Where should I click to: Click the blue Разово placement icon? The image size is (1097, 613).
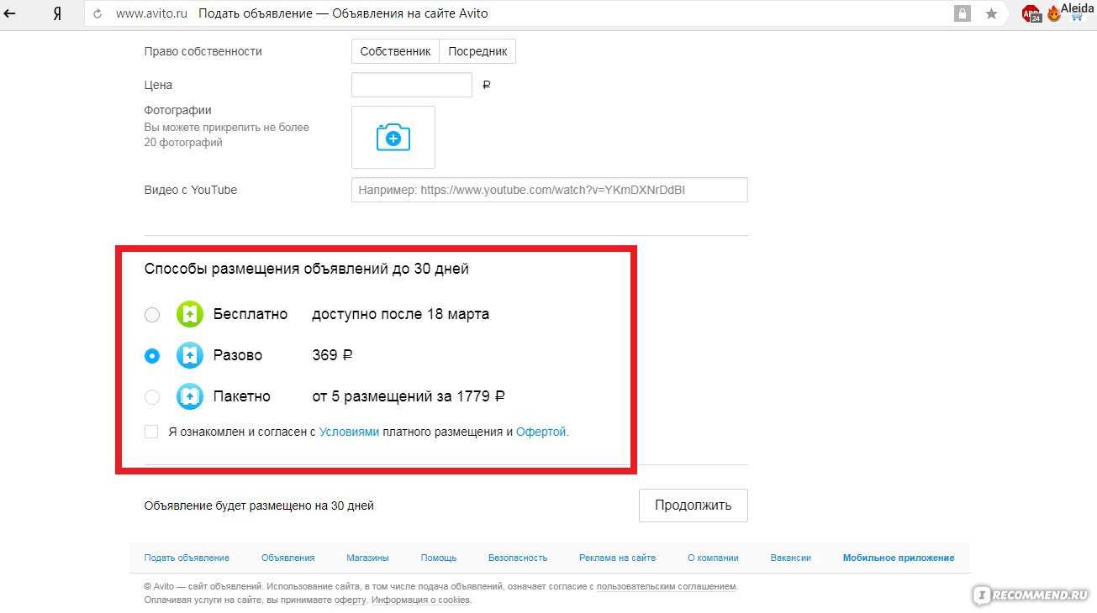click(x=190, y=355)
